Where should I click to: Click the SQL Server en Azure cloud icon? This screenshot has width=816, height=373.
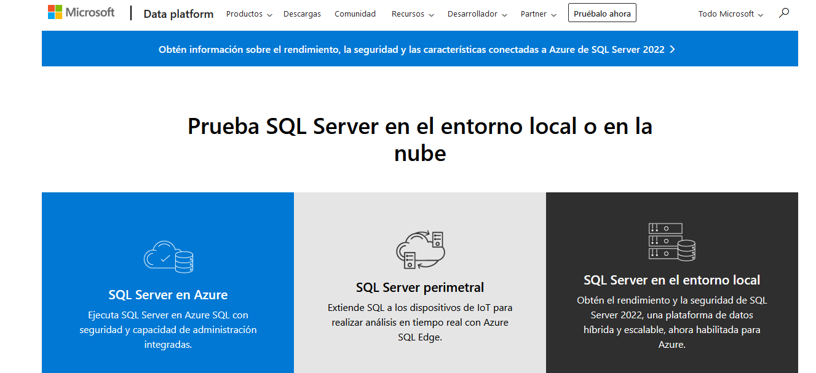pyautogui.click(x=168, y=257)
